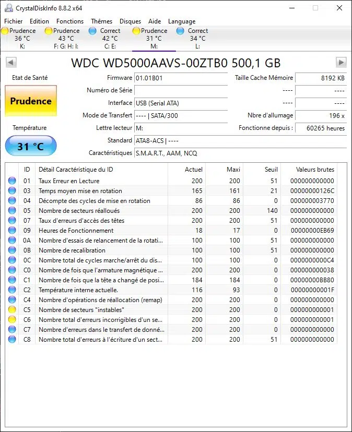Select disk F: G: H: I: tab
352x432 pixels.
(66, 38)
